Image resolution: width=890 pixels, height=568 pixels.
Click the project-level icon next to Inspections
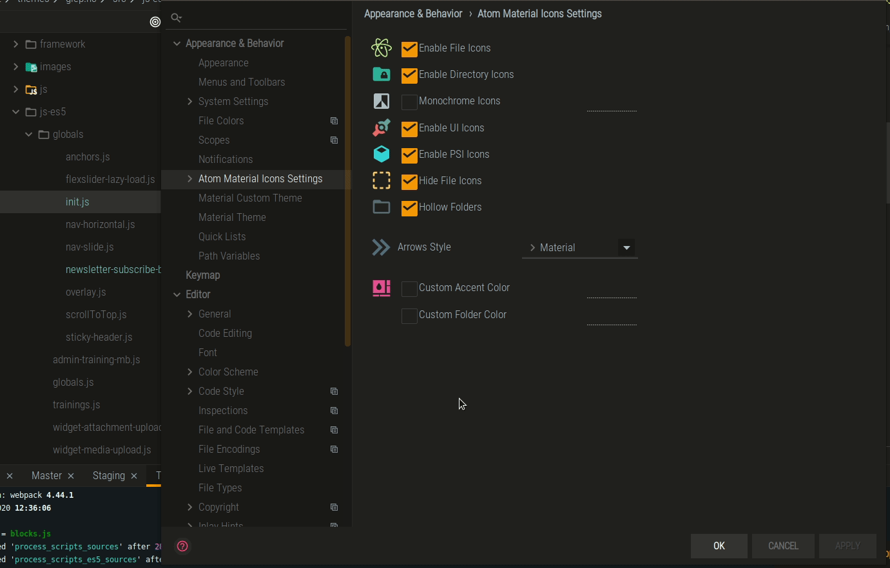[x=334, y=410]
